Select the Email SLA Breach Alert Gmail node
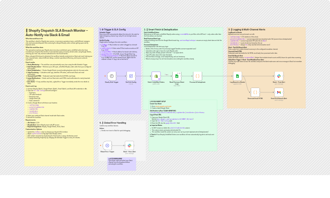The width and height of the screenshot is (330, 198). (279, 92)
